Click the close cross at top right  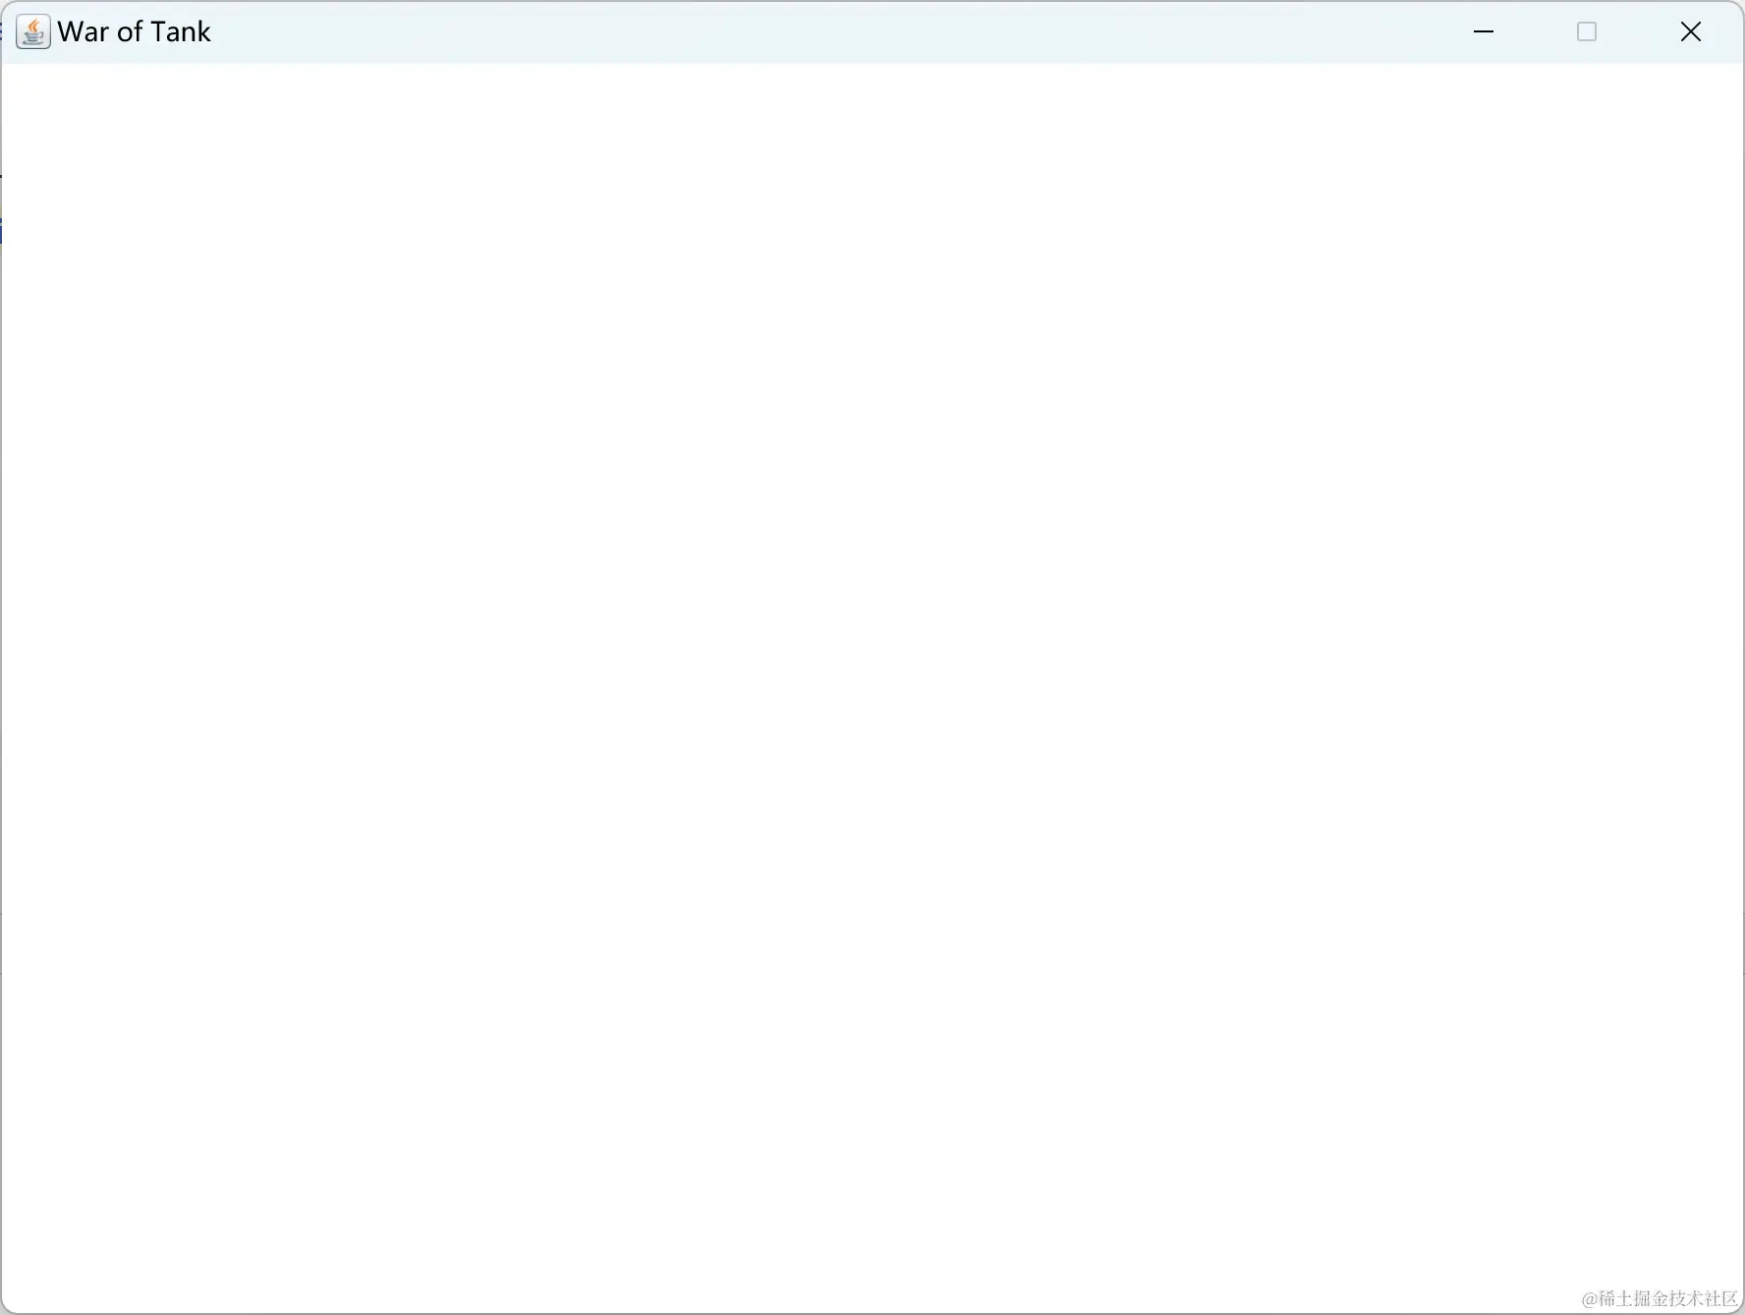tap(1689, 31)
